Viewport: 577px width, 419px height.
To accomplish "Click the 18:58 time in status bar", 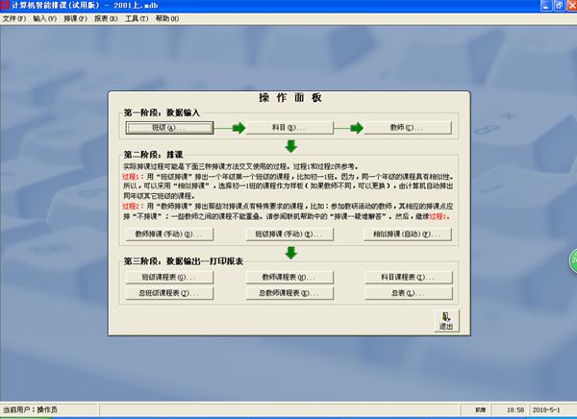I will point(515,409).
